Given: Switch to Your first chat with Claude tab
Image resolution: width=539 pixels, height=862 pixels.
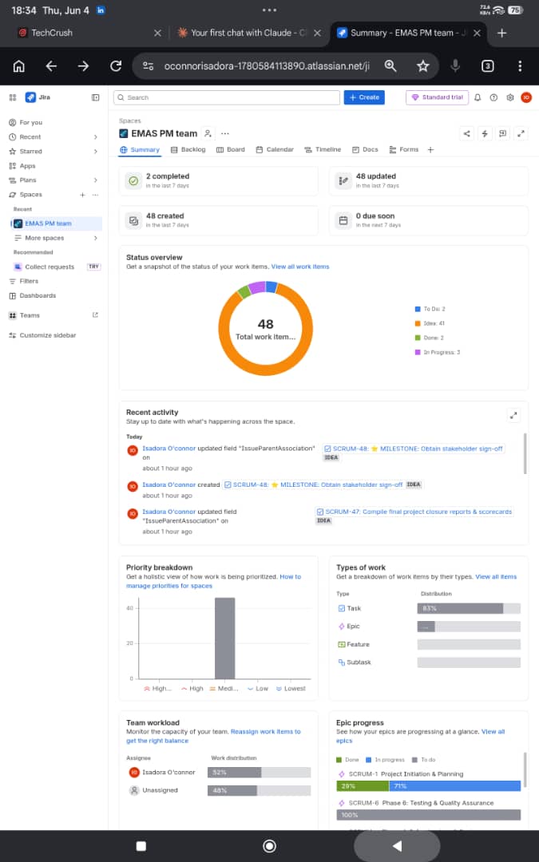Looking at the screenshot, I should [x=248, y=33].
